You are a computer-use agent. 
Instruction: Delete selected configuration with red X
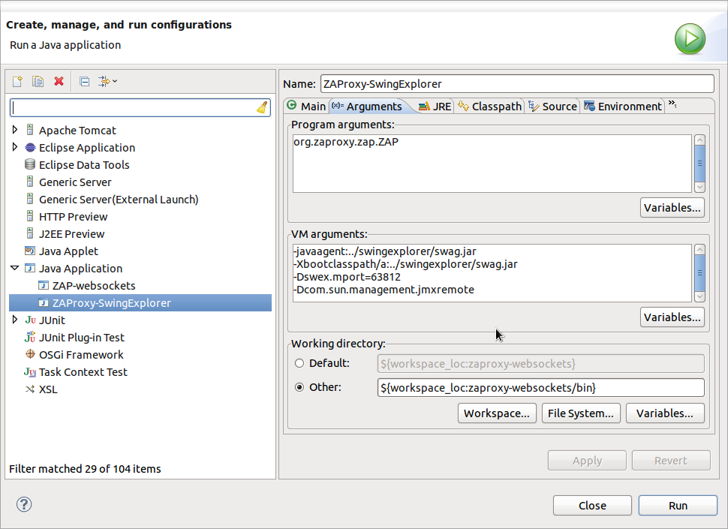point(59,81)
